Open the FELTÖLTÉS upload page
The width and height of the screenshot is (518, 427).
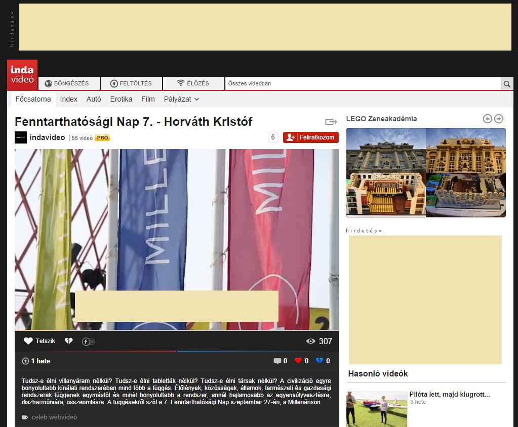132,83
